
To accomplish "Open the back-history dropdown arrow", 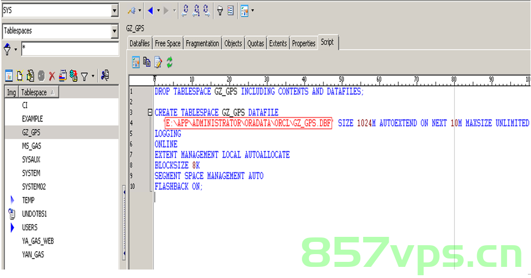I will [x=158, y=11].
